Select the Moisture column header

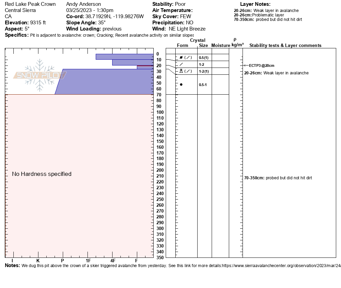[x=221, y=45]
